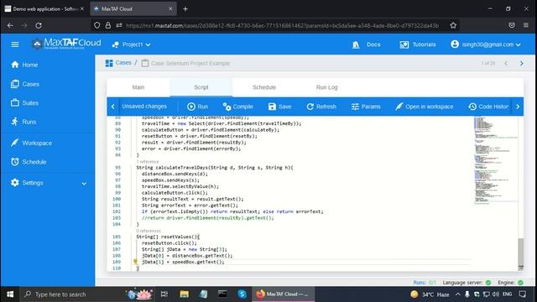Viewport: 537px width, 302px height.
Task: Open the Windows Start menu
Action: point(10,294)
